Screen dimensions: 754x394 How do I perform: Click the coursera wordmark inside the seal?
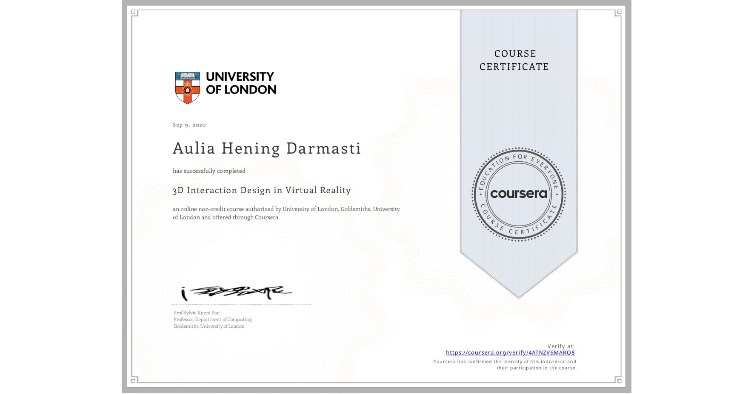click(518, 194)
